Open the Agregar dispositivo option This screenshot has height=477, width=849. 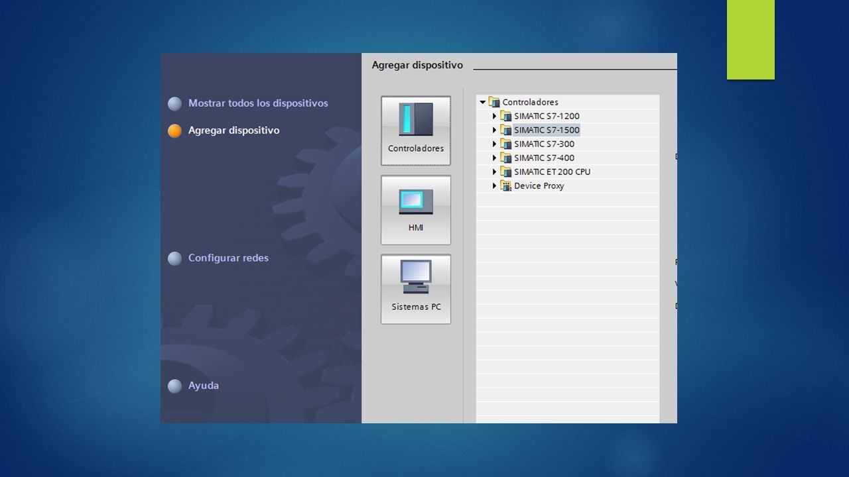tap(233, 131)
